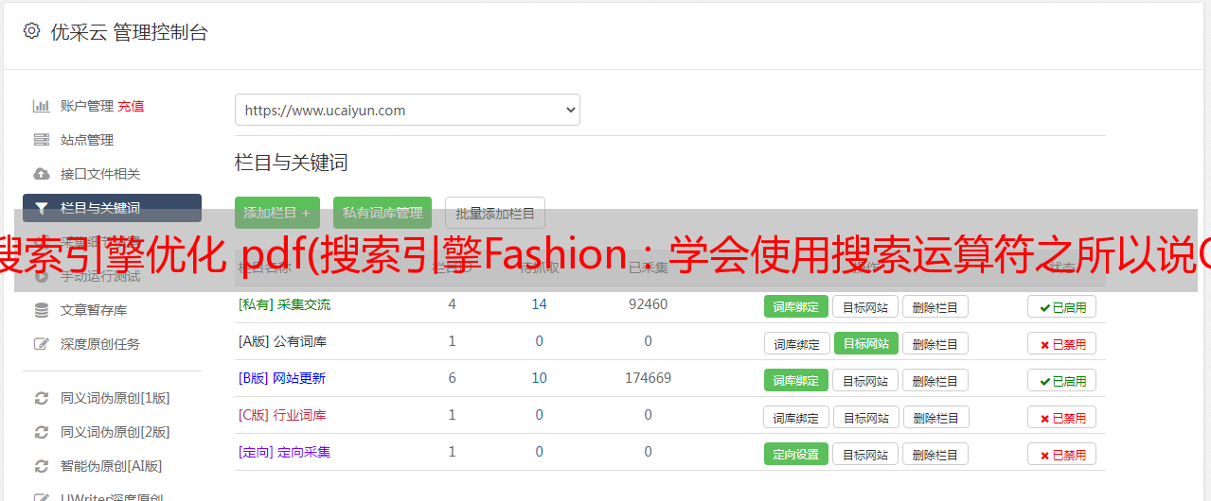Click the server icon for 站点管理
The height and width of the screenshot is (501, 1211).
[42, 140]
